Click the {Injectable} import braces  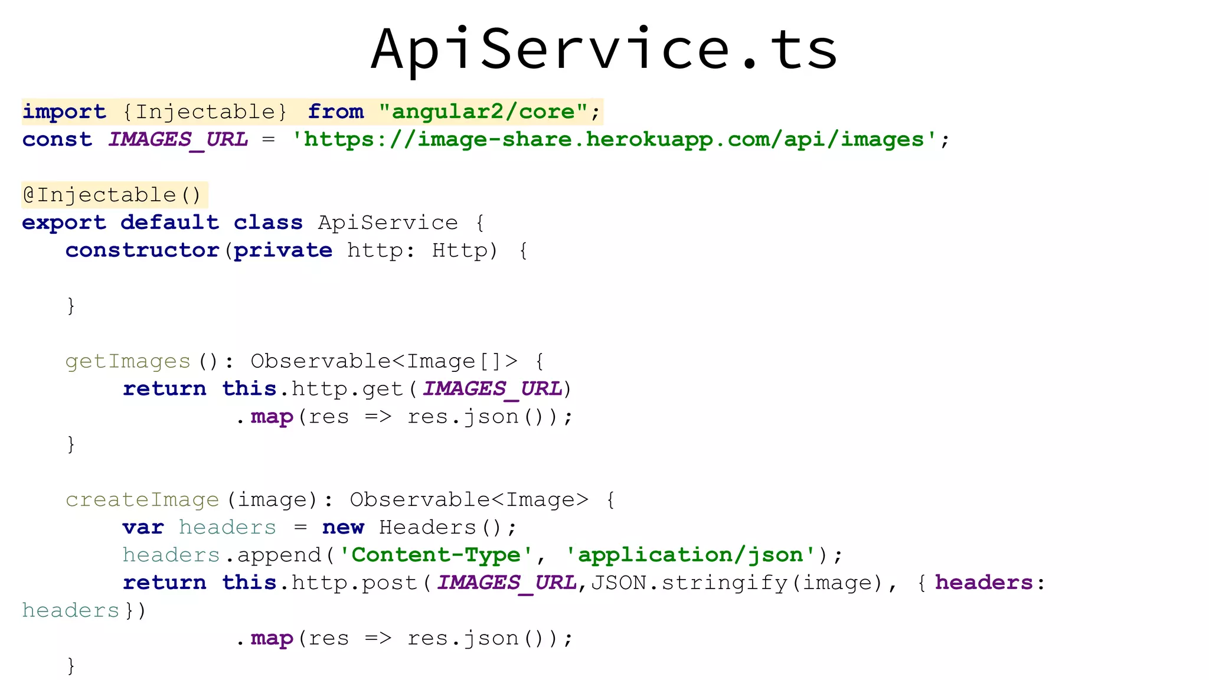(x=205, y=112)
